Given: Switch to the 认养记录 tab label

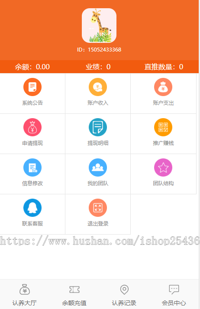Looking at the screenshot, I should point(124,303).
